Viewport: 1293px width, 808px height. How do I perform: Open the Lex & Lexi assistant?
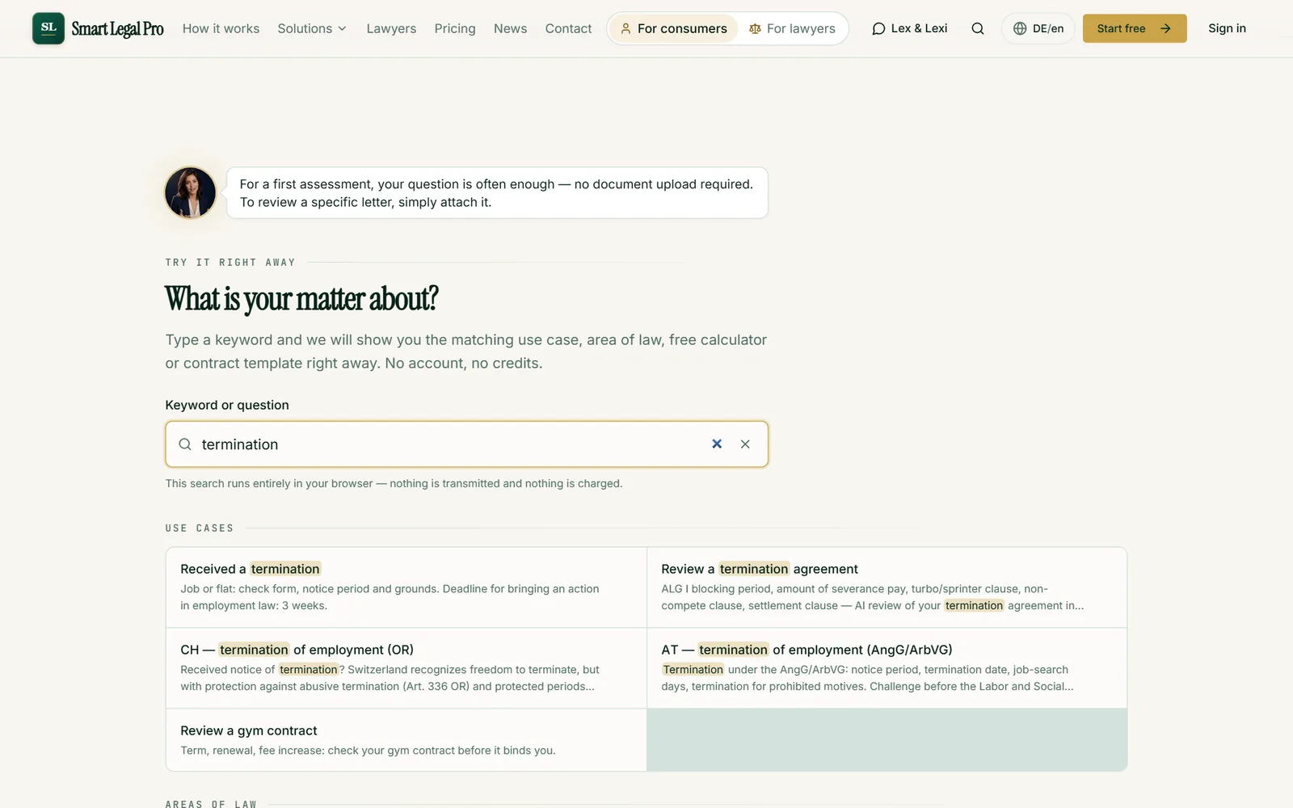[910, 28]
